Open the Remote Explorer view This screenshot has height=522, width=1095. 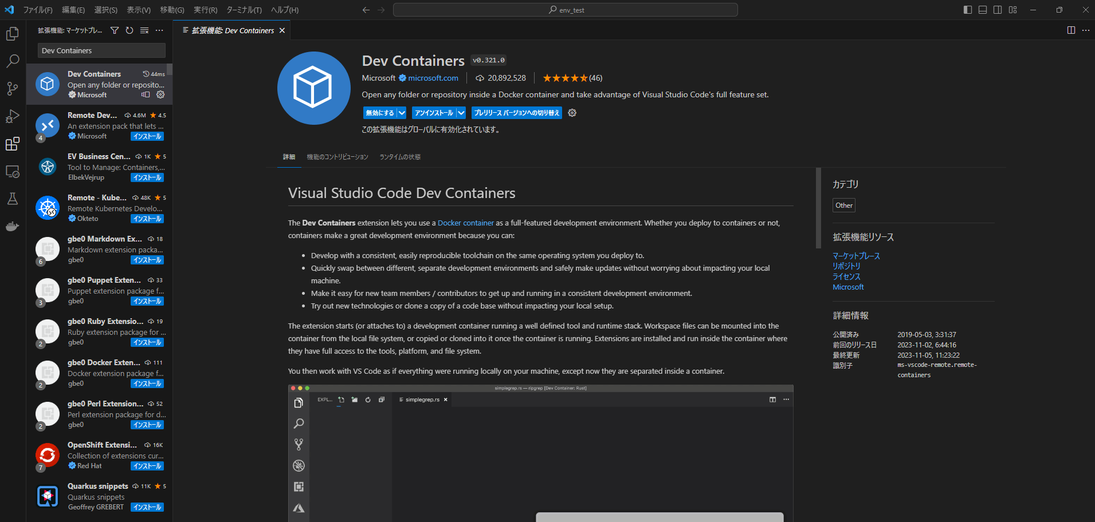pos(13,171)
